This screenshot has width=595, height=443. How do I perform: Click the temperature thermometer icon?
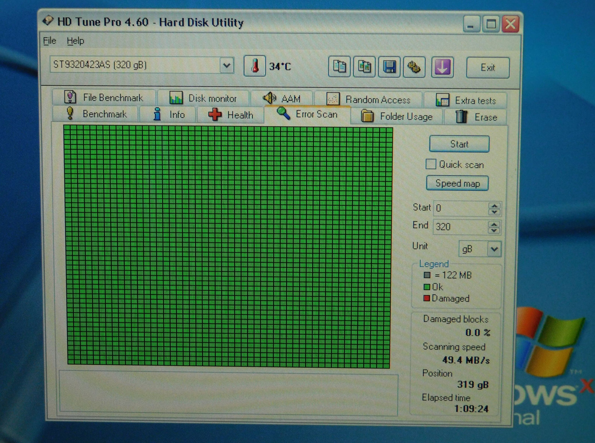click(x=255, y=66)
